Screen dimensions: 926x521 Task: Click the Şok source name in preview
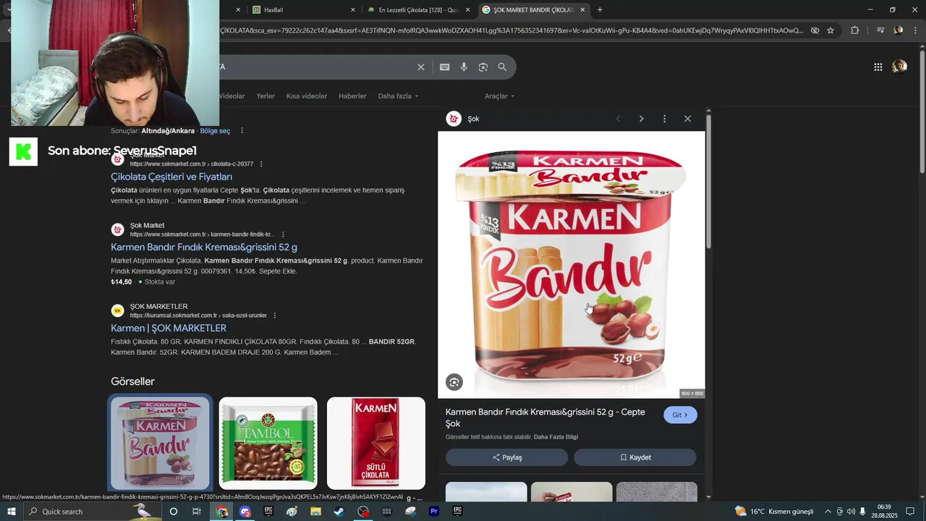(x=473, y=119)
